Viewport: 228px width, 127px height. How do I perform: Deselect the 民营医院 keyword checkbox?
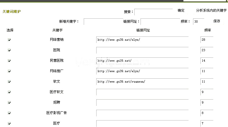coord(9,61)
